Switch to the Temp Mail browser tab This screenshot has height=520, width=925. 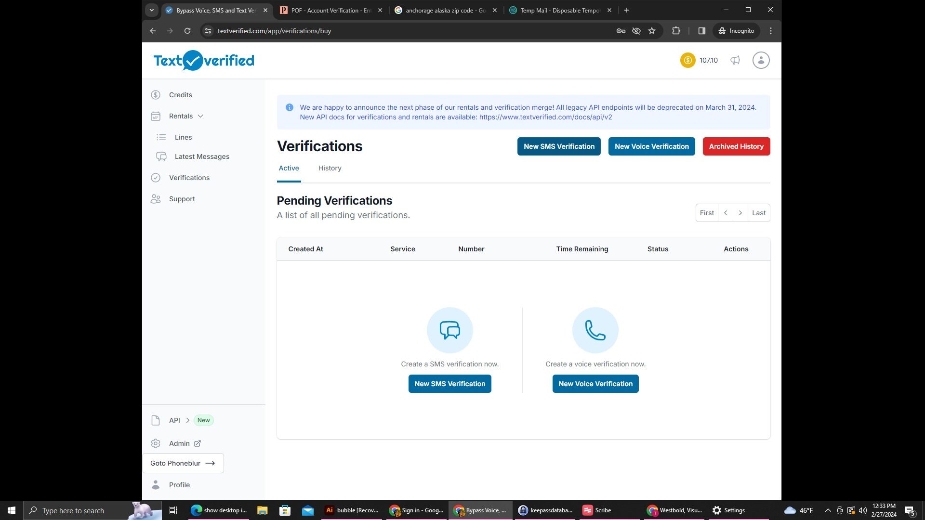[x=560, y=10]
